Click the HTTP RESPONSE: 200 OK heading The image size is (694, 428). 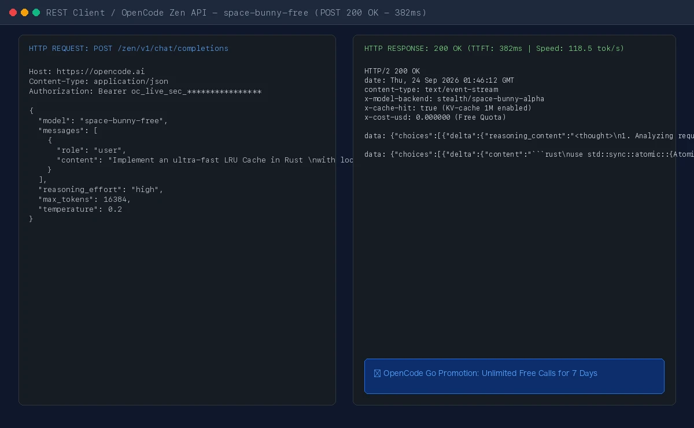(x=494, y=49)
